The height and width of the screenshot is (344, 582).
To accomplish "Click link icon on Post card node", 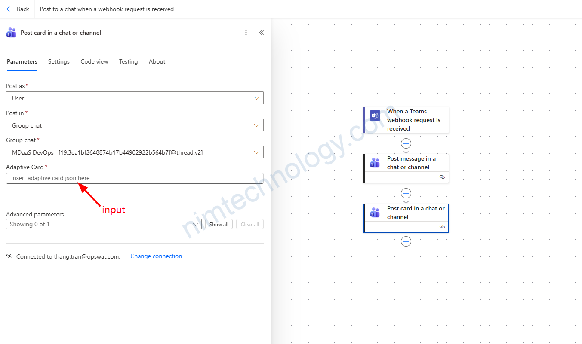I will tap(442, 227).
